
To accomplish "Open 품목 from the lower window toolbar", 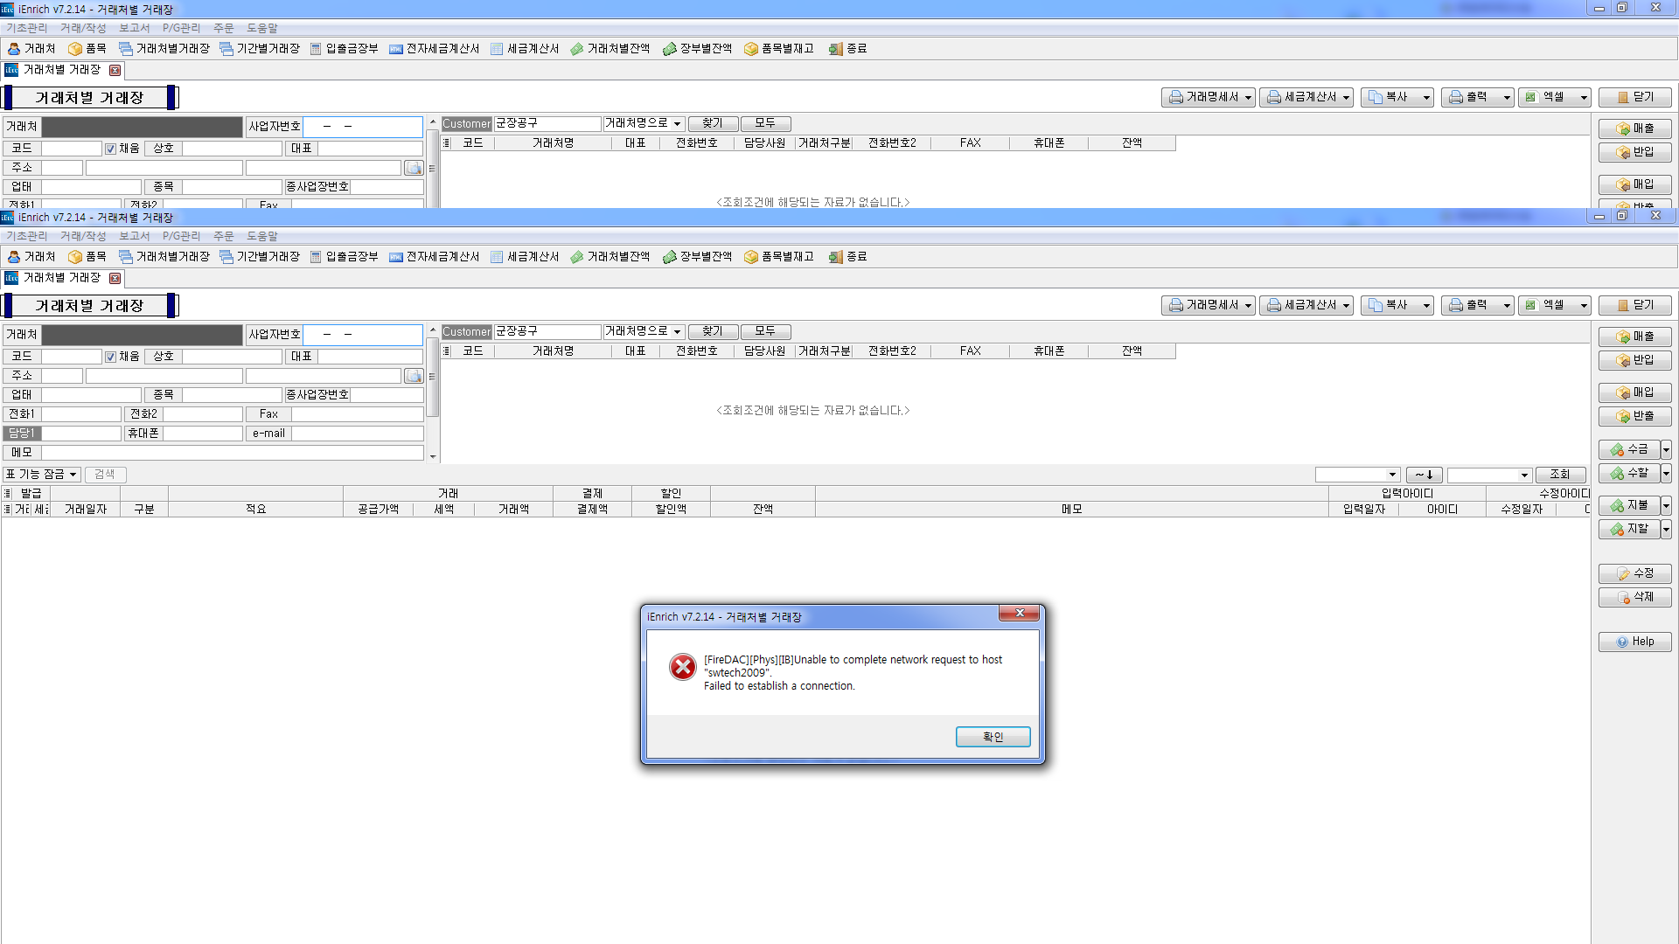I will click(x=87, y=257).
